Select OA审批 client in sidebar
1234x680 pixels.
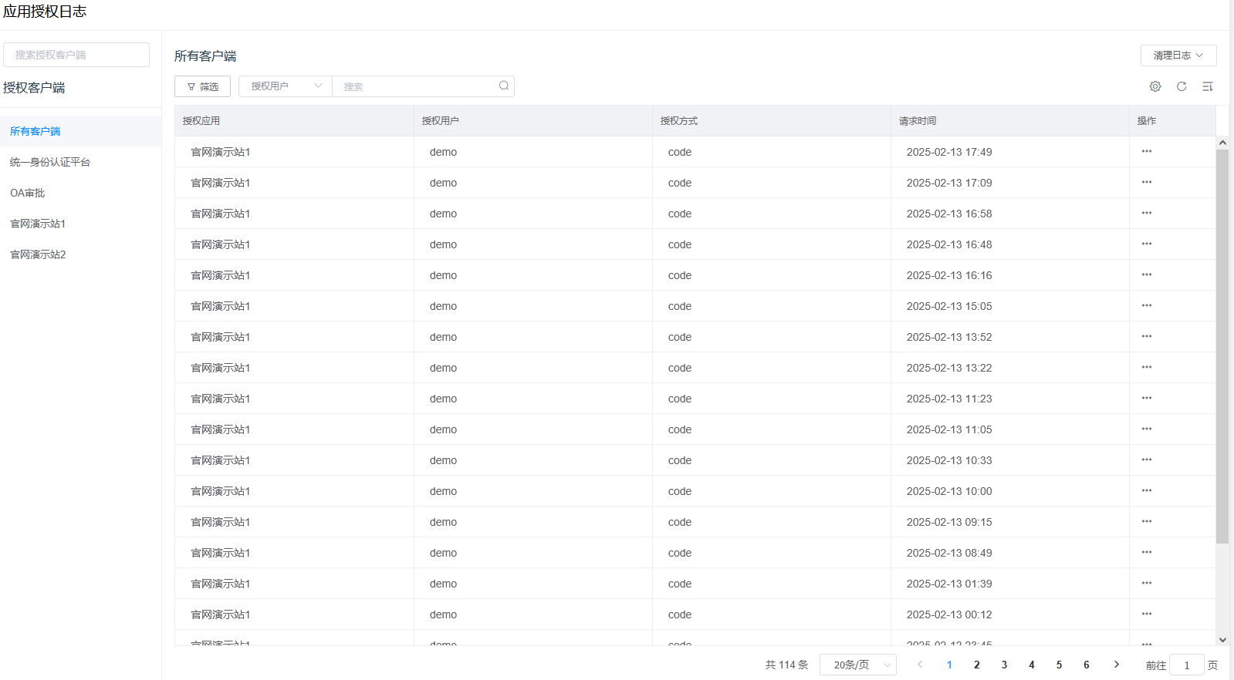click(28, 193)
